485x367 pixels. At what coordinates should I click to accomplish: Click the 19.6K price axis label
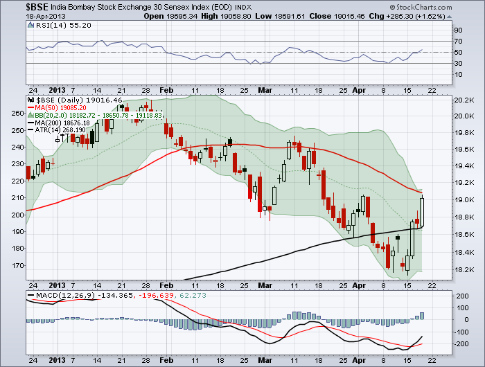(x=464, y=150)
